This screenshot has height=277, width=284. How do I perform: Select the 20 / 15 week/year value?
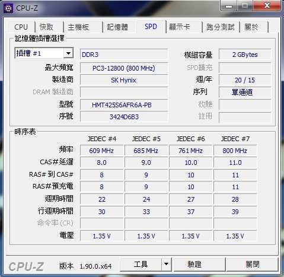tap(245, 80)
